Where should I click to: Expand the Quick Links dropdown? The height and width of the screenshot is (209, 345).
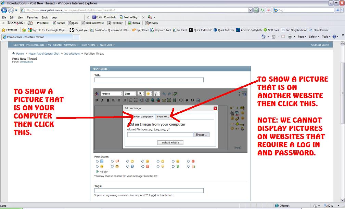[x=107, y=45]
